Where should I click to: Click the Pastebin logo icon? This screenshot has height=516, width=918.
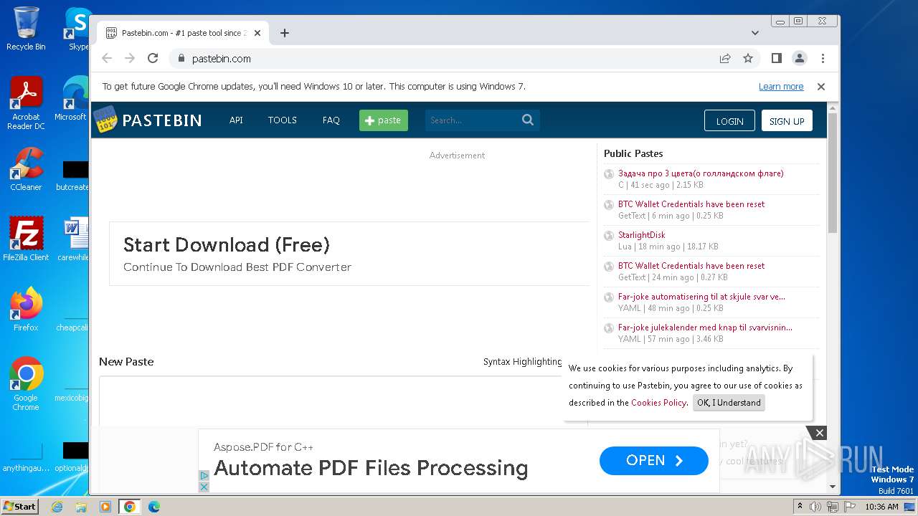pos(106,120)
